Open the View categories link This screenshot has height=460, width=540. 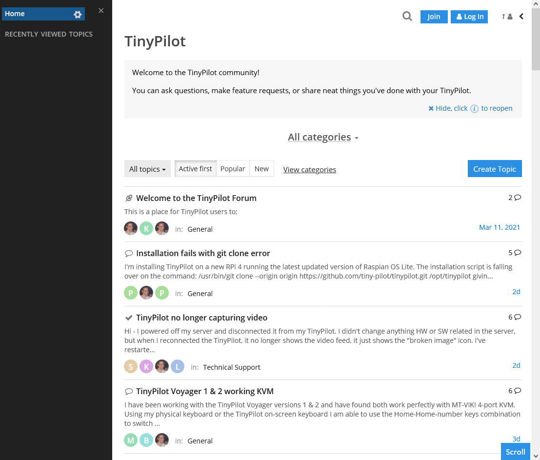310,169
